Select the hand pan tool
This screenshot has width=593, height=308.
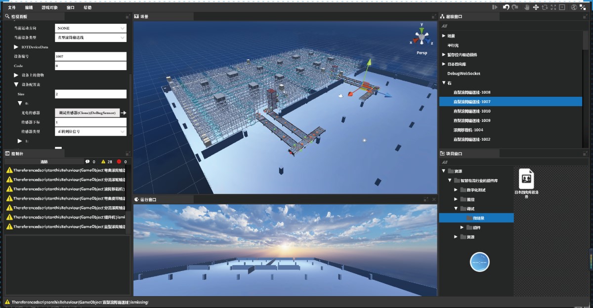tap(527, 7)
